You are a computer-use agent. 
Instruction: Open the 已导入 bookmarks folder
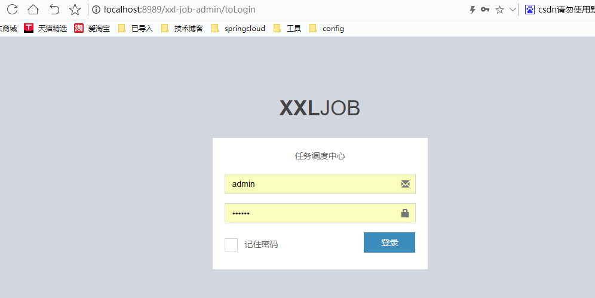(x=136, y=29)
